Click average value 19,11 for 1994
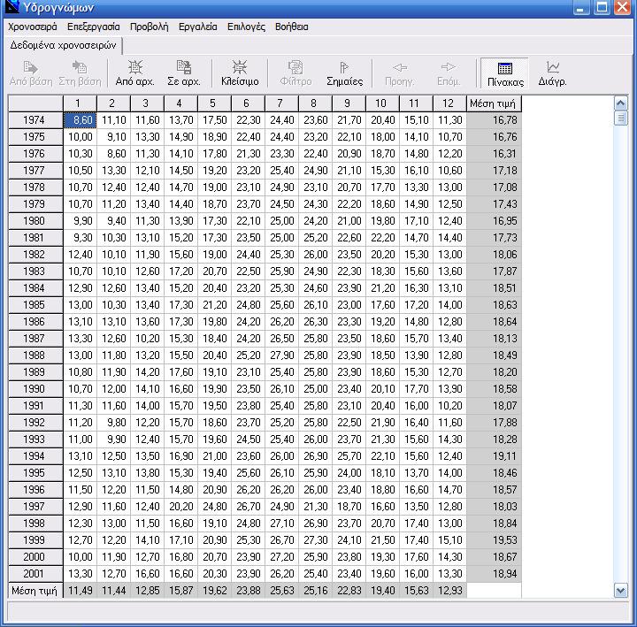Image resolution: width=637 pixels, height=627 pixels. pyautogui.click(x=494, y=456)
